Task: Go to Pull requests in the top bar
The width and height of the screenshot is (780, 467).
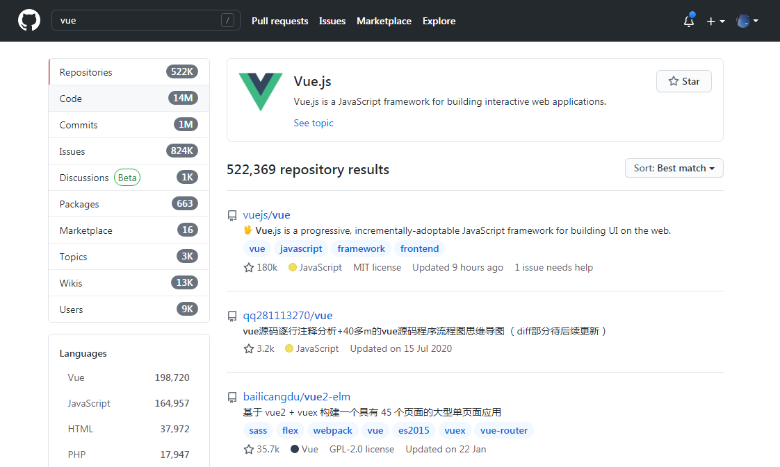Action: point(279,21)
